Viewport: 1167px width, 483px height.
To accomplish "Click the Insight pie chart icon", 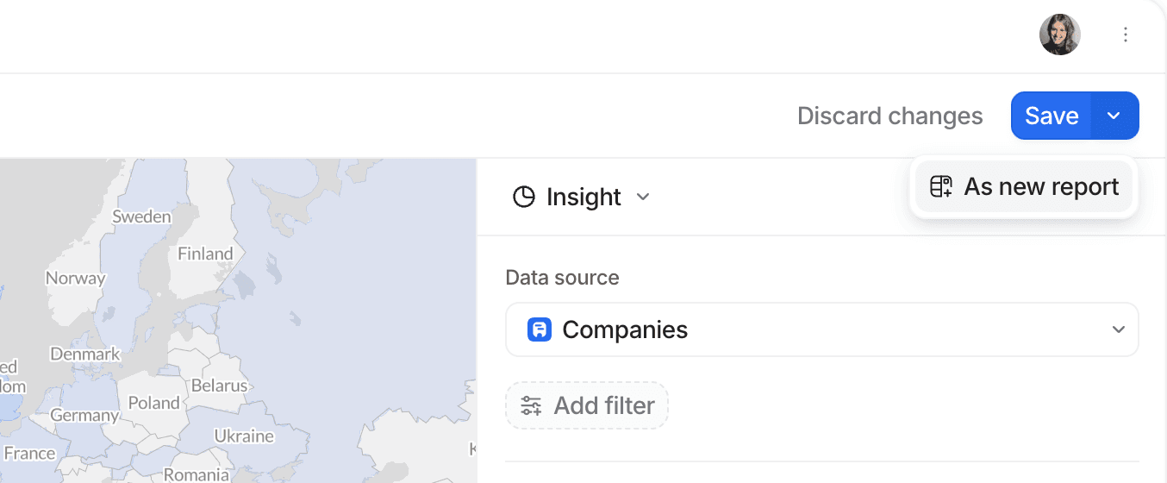I will click(523, 197).
